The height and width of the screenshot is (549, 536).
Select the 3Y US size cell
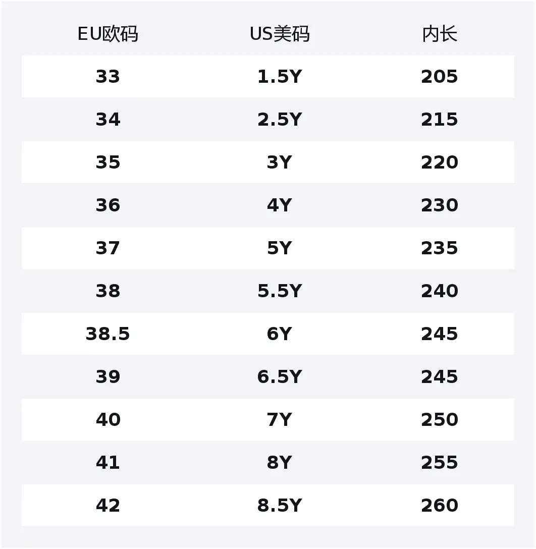(x=279, y=162)
